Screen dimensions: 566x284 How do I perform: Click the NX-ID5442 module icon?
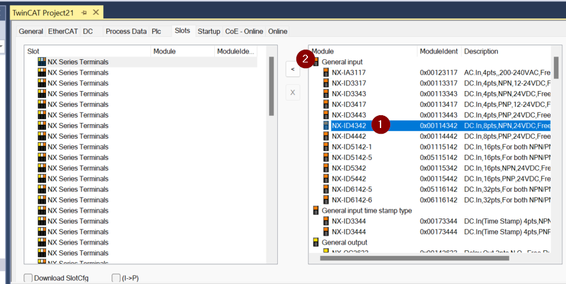tap(326, 179)
